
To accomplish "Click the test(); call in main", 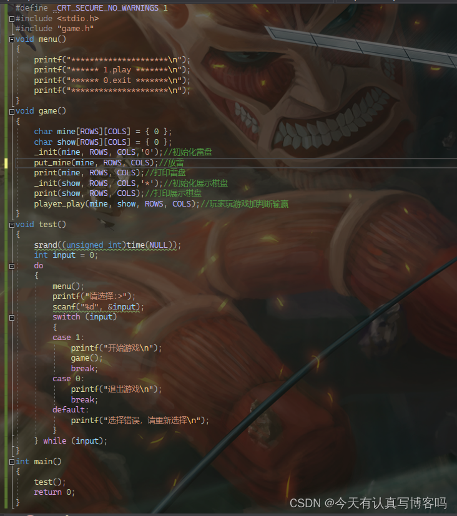I will [x=50, y=482].
